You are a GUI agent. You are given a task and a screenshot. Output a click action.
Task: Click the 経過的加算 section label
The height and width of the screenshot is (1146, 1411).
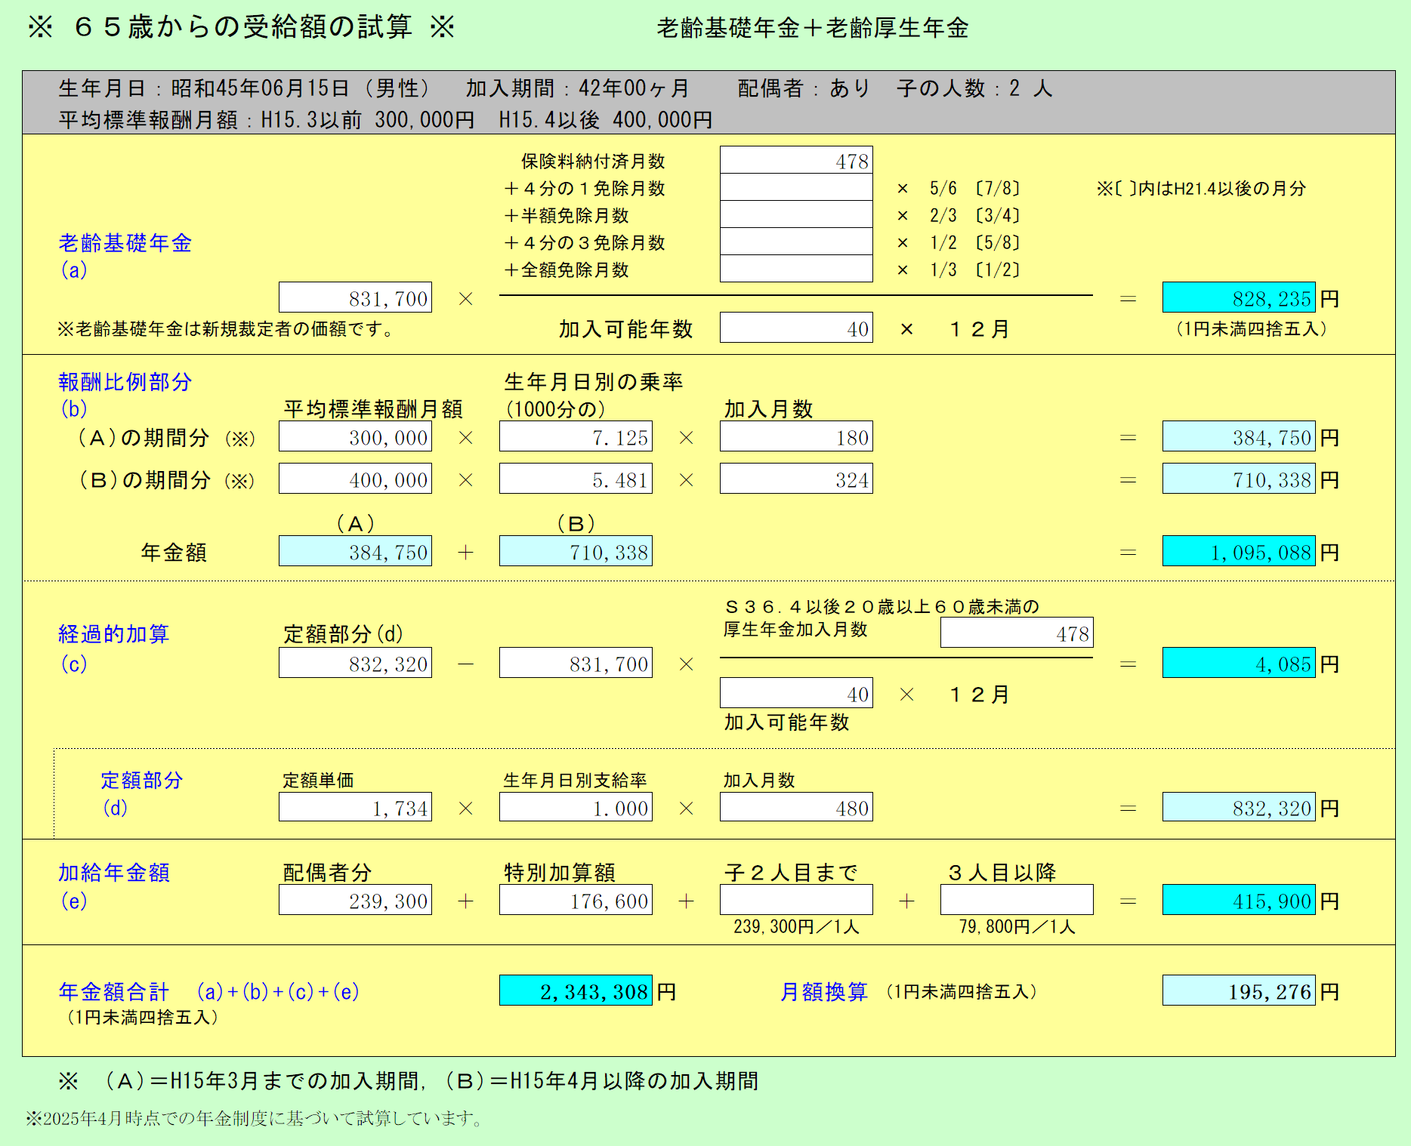(x=113, y=634)
